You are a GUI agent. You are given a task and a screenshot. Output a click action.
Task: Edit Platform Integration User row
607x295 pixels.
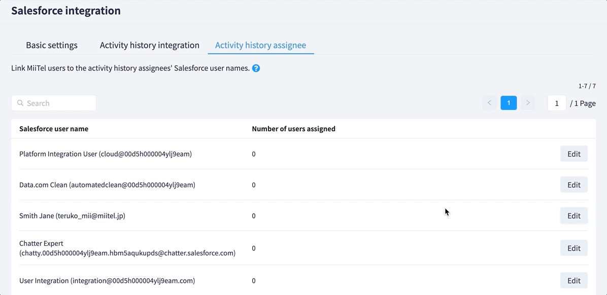pyautogui.click(x=574, y=154)
